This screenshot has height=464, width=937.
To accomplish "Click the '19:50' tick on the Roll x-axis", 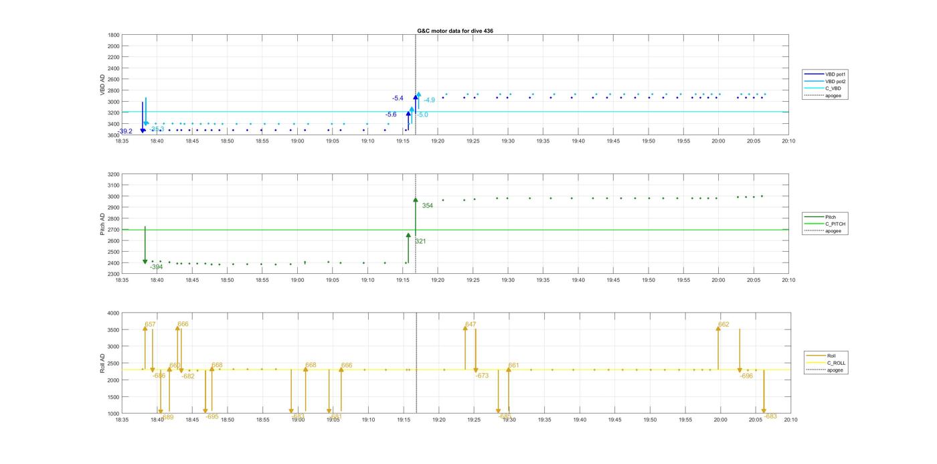I will (x=650, y=420).
